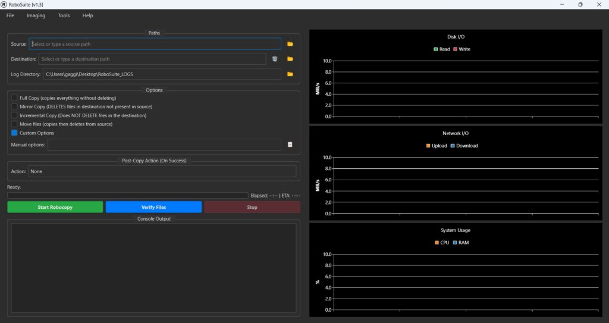Click the blue Verify Files button
609x323 pixels.
point(153,208)
